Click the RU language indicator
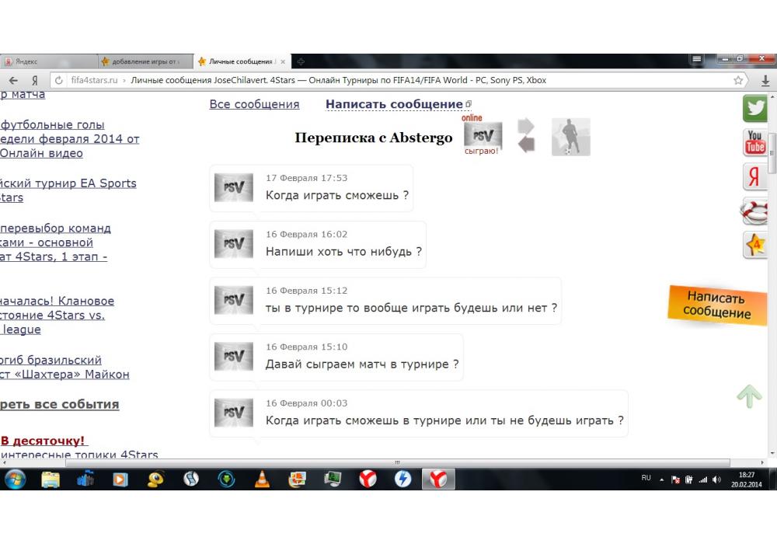 pyautogui.click(x=646, y=478)
